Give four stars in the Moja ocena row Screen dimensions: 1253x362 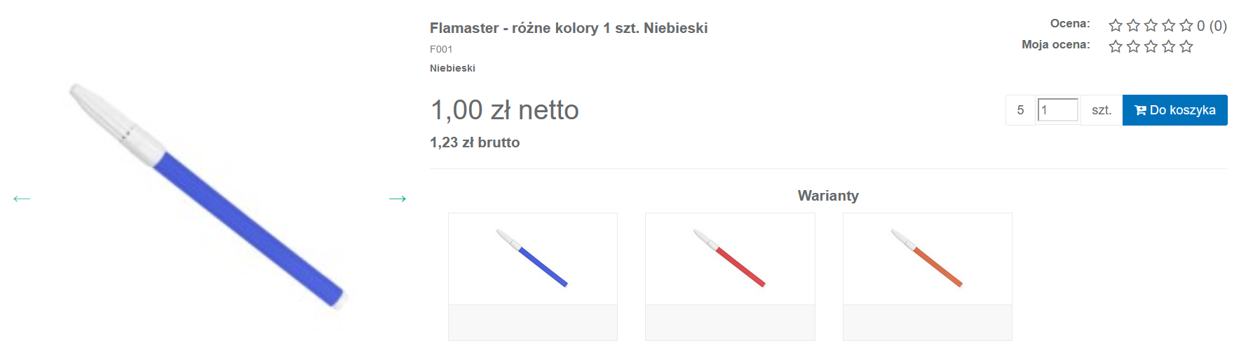click(x=1168, y=47)
